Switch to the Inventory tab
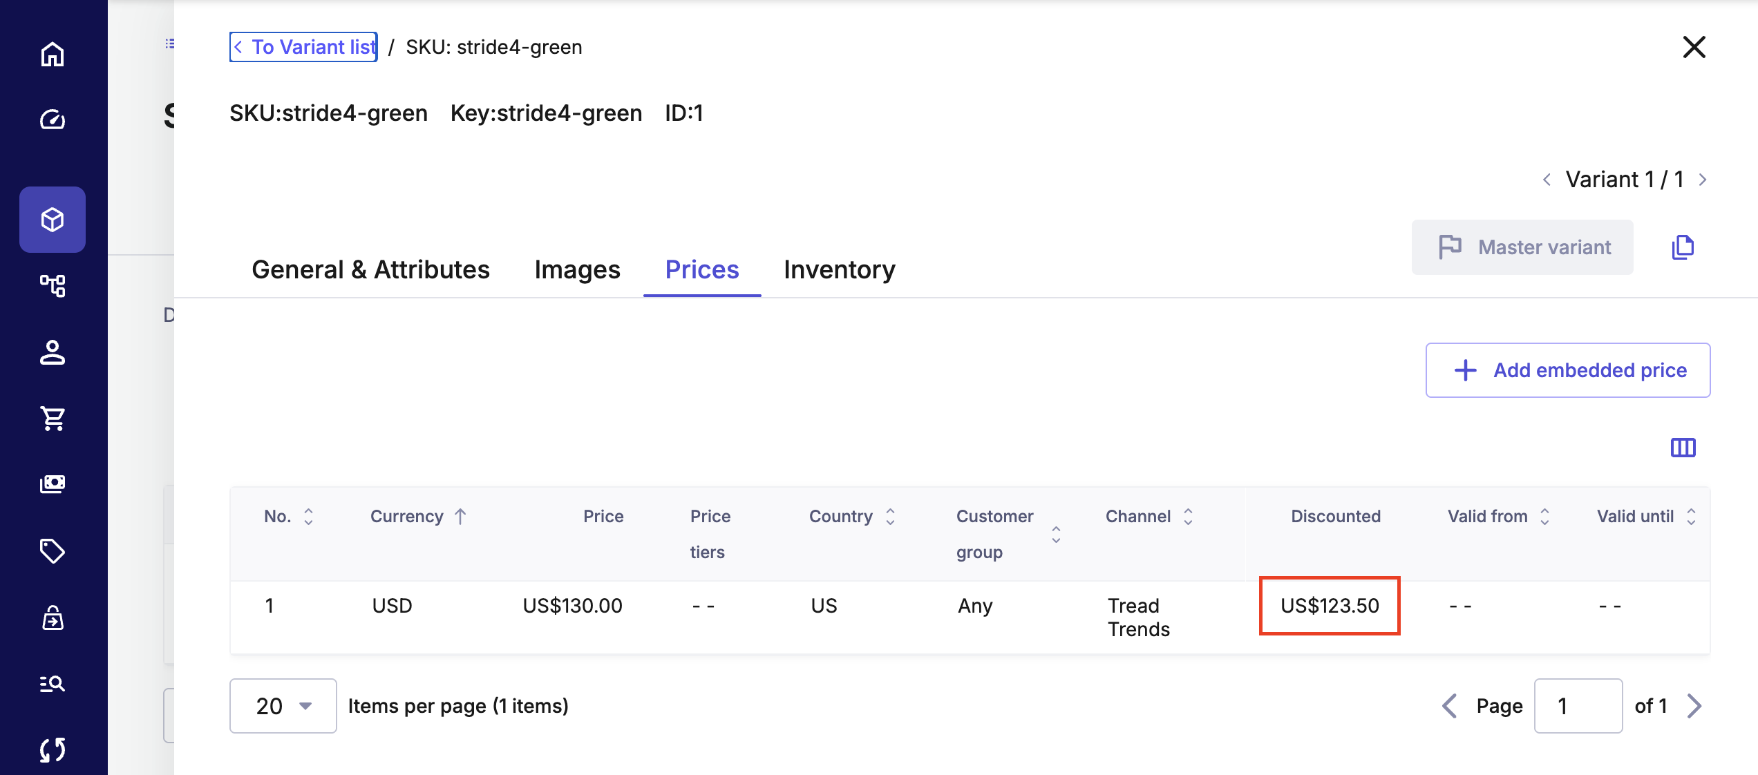 point(839,269)
